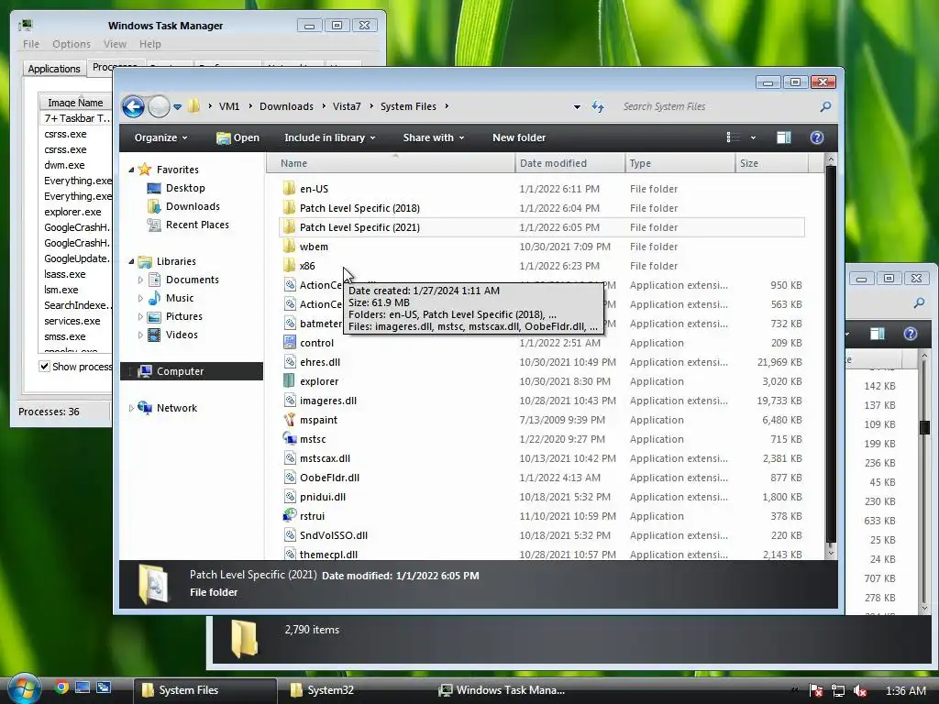Screen dimensions: 939x704
Task: Click the search magnifier in System Files window
Action: click(826, 106)
